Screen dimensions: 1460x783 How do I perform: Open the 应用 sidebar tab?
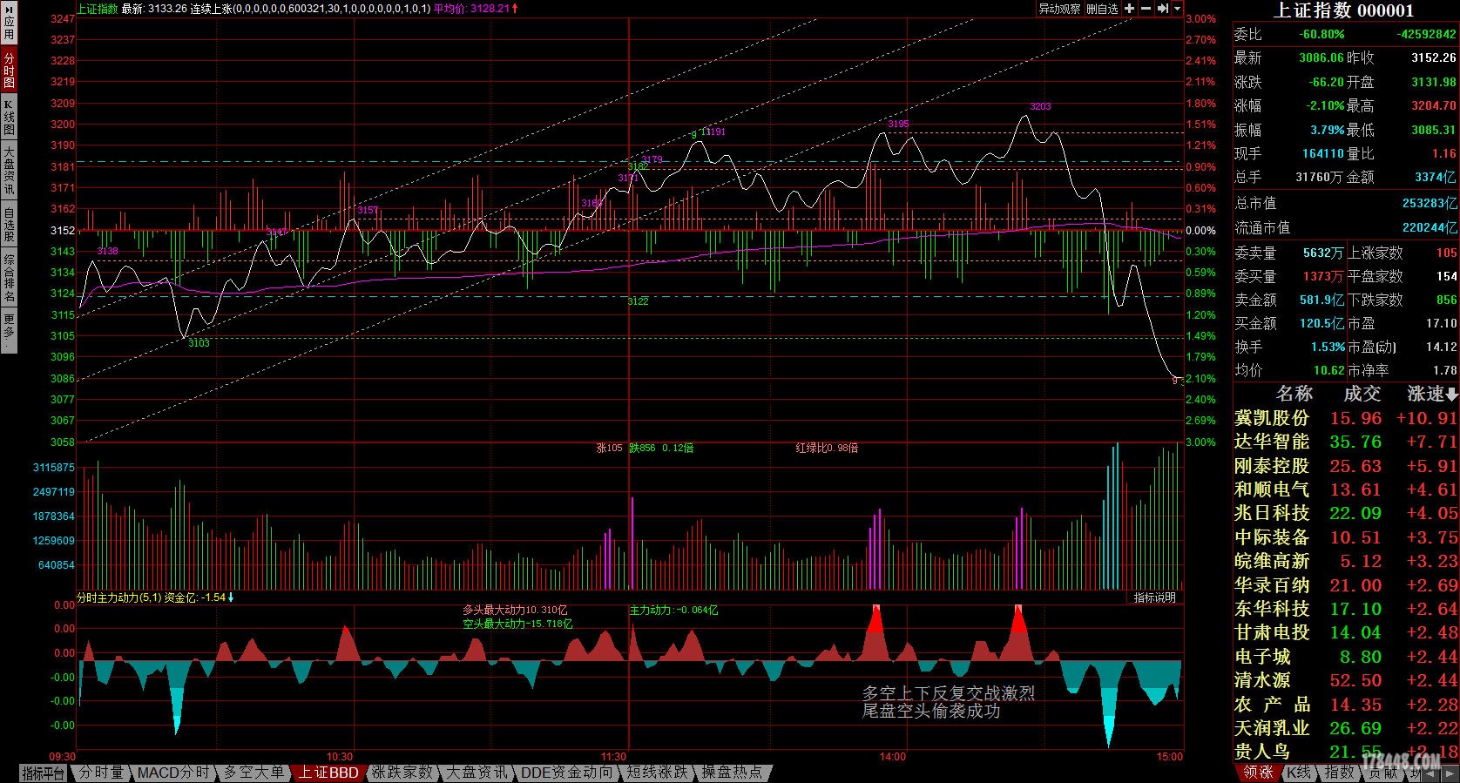click(9, 24)
